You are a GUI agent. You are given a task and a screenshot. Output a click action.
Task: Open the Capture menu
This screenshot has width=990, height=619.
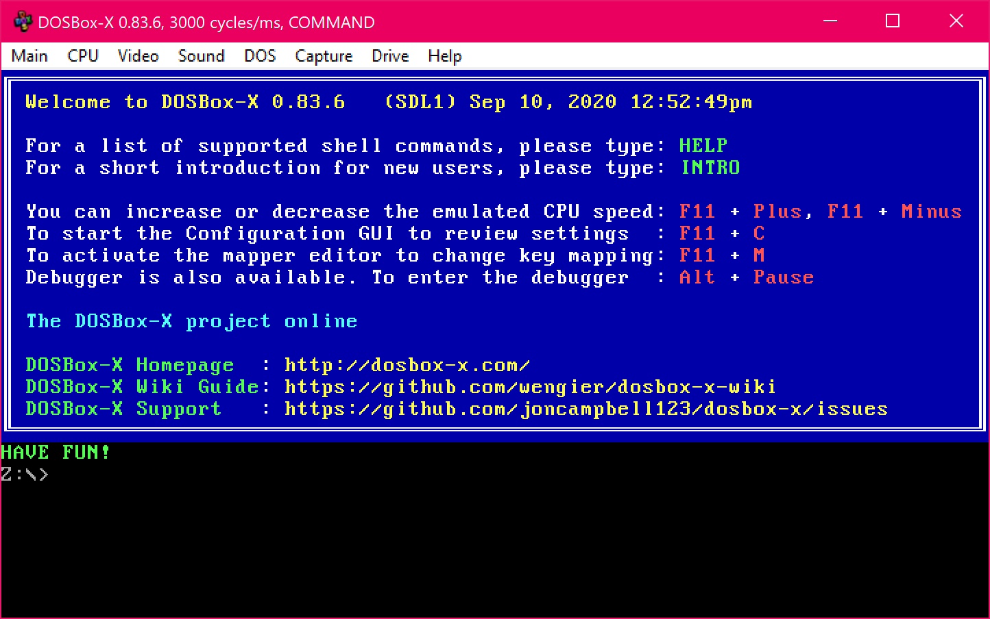point(323,56)
